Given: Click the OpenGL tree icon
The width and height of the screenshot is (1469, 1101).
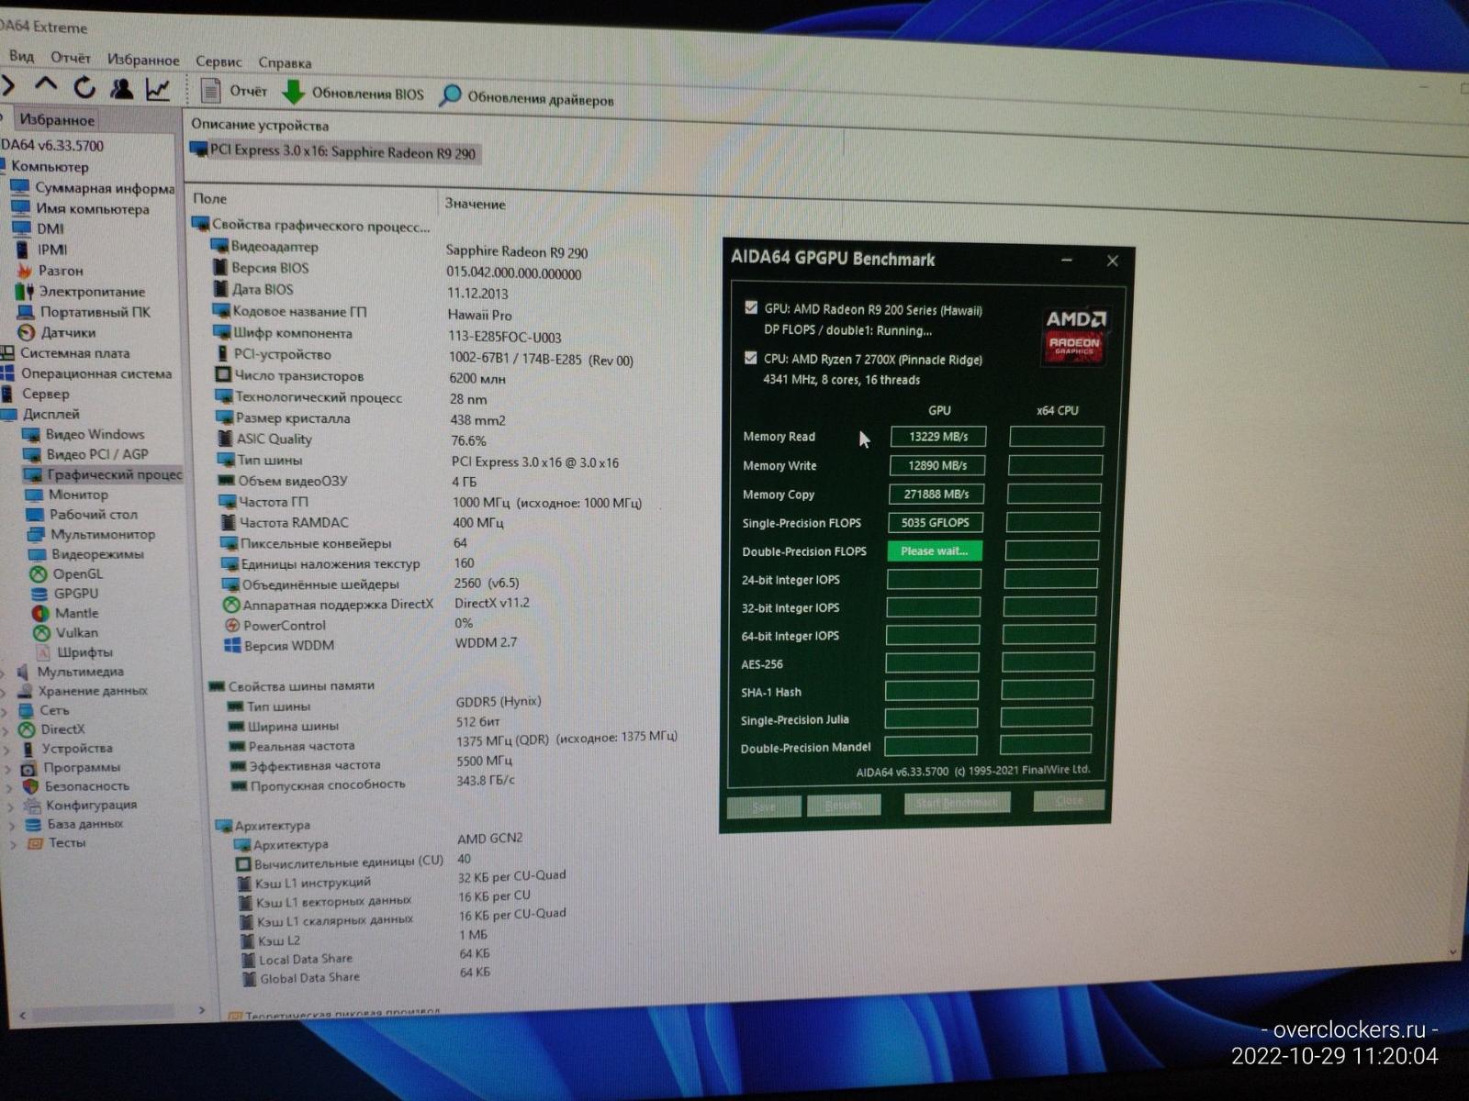Looking at the screenshot, I should coord(38,573).
